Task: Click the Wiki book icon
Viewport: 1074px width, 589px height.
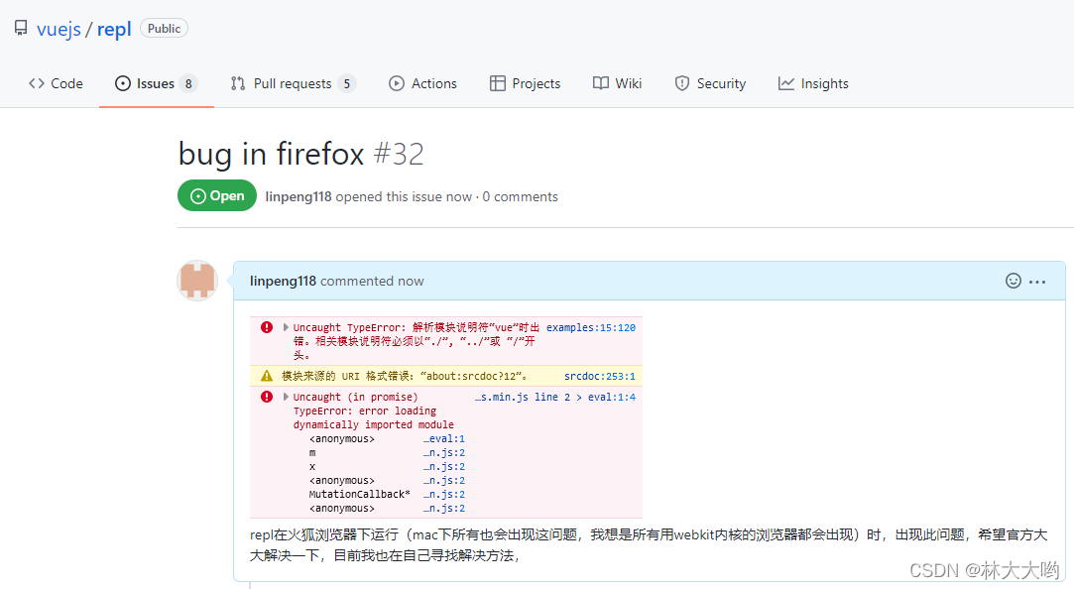Action: point(601,83)
